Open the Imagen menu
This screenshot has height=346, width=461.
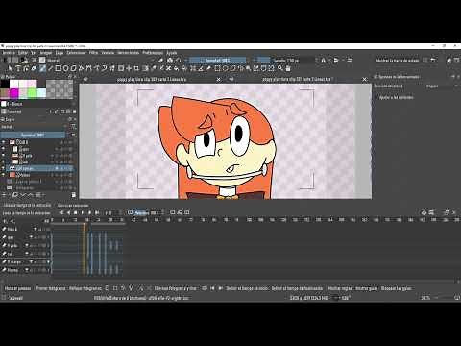(46, 53)
